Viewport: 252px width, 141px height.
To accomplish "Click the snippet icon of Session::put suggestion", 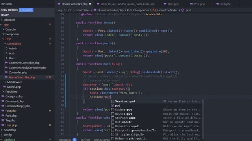I will point(113,101).
